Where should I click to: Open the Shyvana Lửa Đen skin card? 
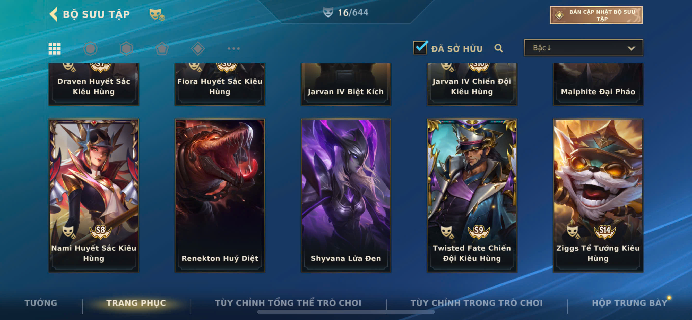pos(346,196)
